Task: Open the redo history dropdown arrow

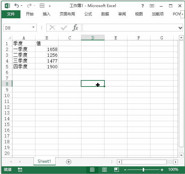Action: click(34, 5)
